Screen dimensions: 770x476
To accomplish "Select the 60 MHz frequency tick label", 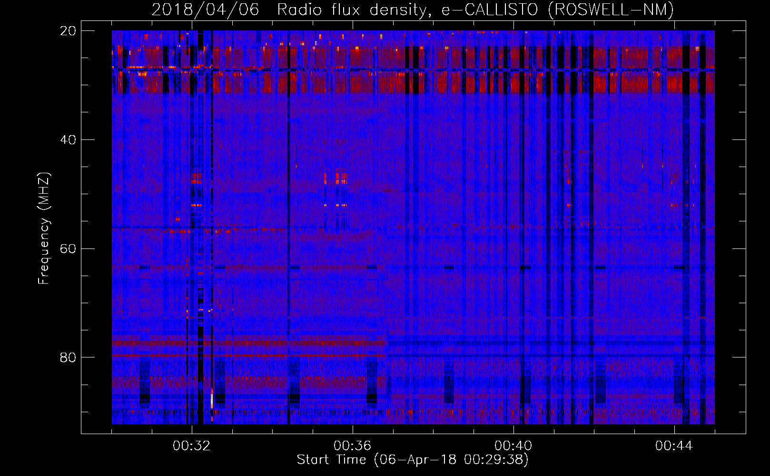I will pyautogui.click(x=68, y=248).
